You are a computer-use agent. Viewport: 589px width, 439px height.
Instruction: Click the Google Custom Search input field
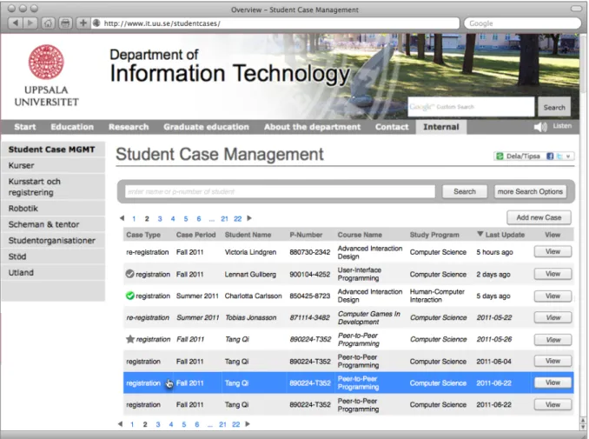[x=471, y=107]
